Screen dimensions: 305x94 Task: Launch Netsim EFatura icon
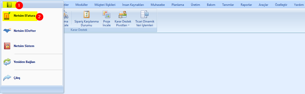click(7, 16)
